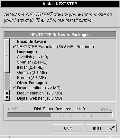Click the Disk Space Required: 82 MB label

click(x=60, y=109)
